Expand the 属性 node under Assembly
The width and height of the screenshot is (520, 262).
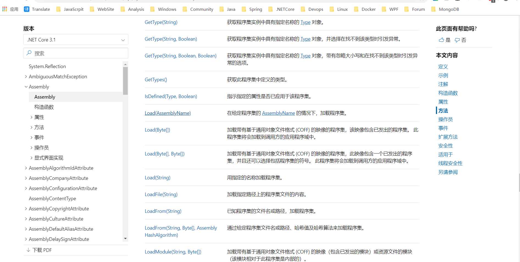click(31, 117)
